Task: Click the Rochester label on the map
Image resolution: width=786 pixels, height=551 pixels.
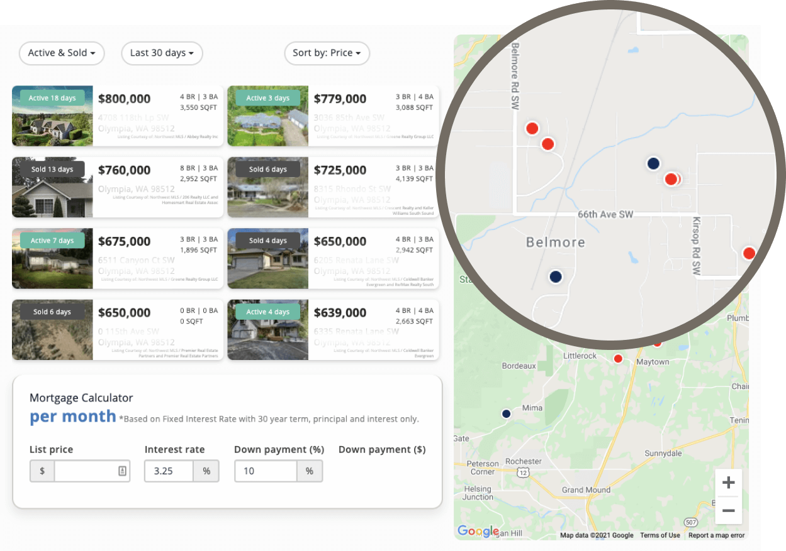Action: pyautogui.click(x=524, y=461)
